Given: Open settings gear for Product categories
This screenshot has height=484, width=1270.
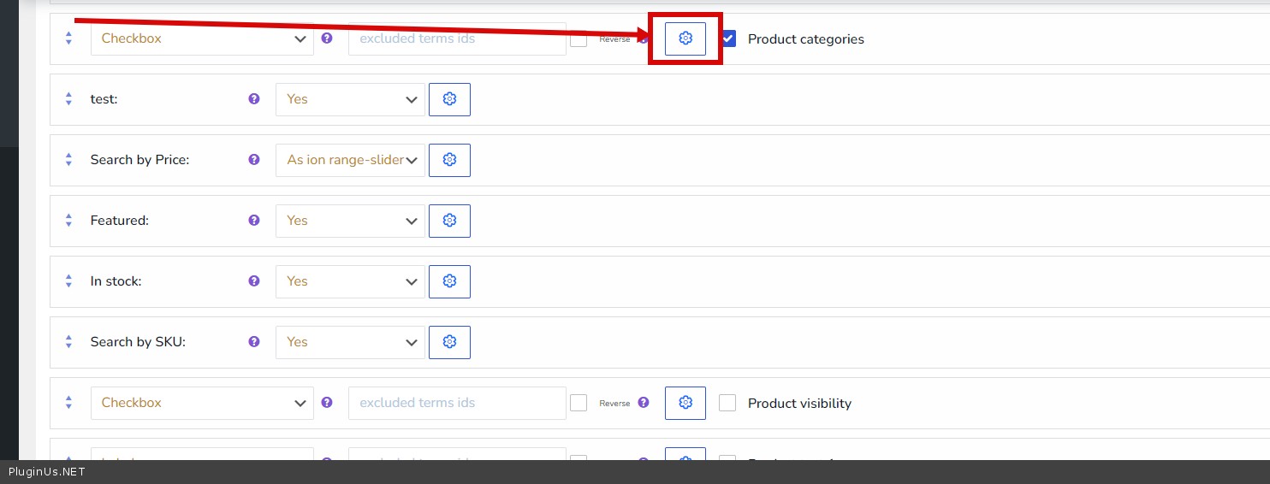Looking at the screenshot, I should click(x=685, y=38).
